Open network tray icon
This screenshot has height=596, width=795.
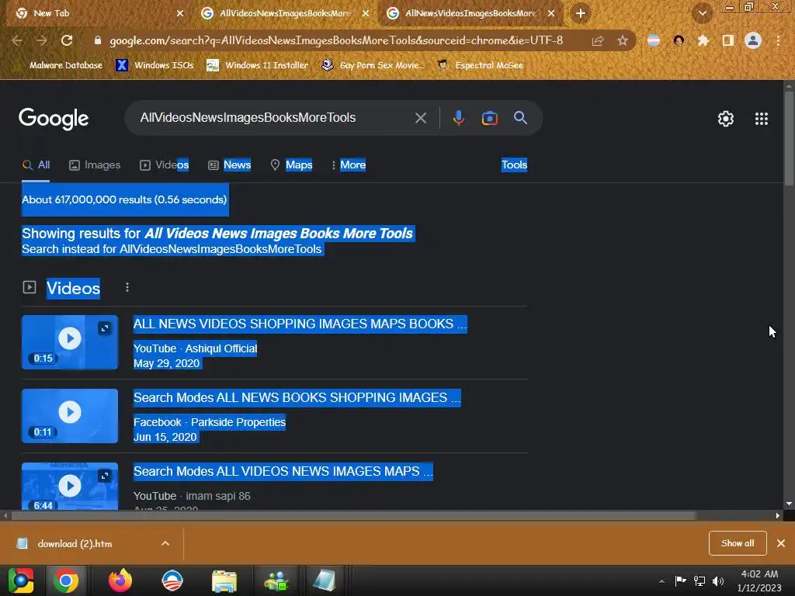700,581
